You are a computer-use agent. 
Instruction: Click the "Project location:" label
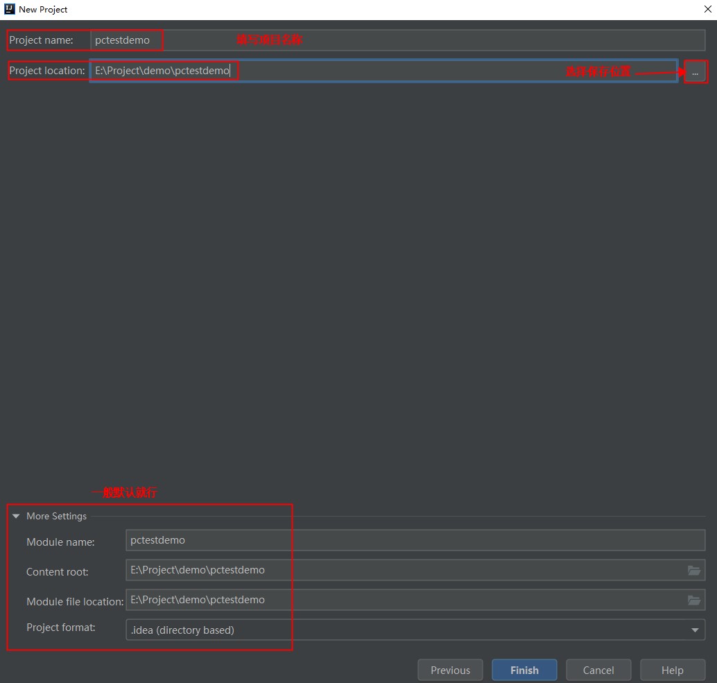coord(47,71)
